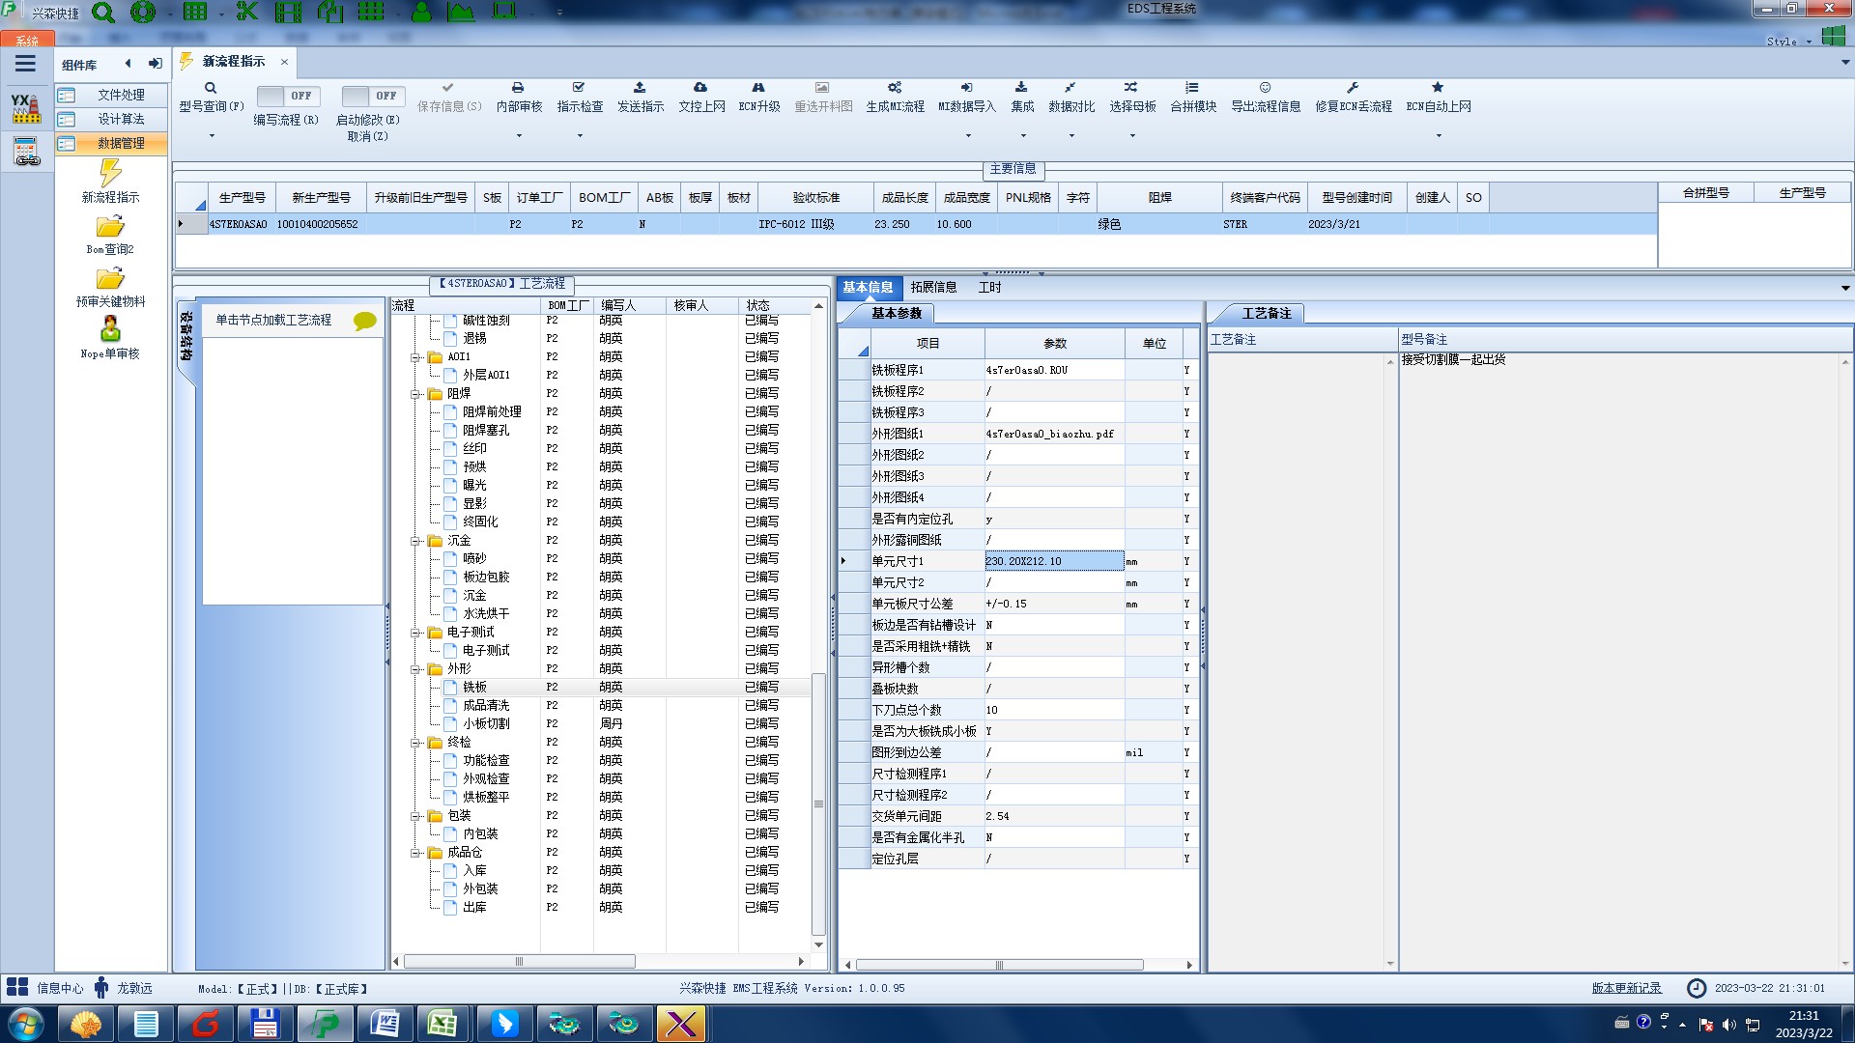The image size is (1855, 1043).
Task: Toggle the 编写流程 OFF switch
Action: [287, 96]
